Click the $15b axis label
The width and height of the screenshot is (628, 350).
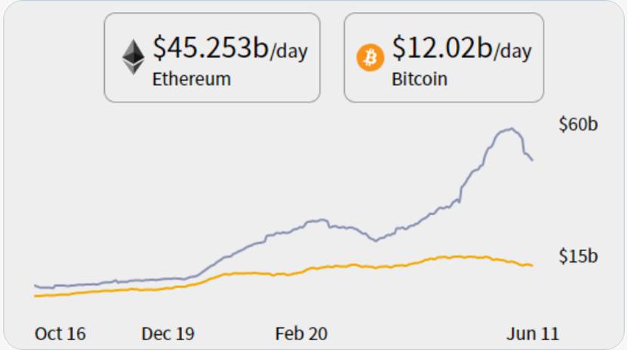pos(578,256)
